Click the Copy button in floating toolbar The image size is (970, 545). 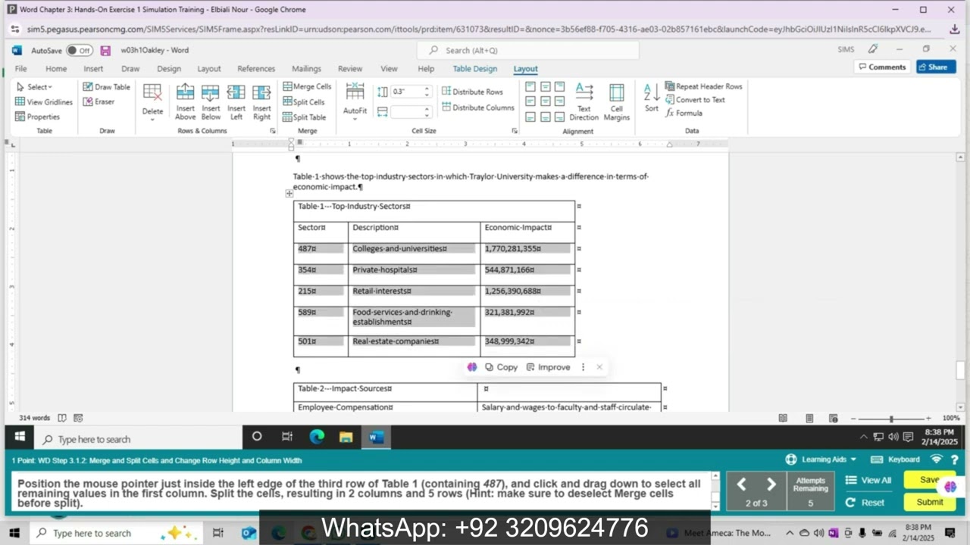coord(502,367)
